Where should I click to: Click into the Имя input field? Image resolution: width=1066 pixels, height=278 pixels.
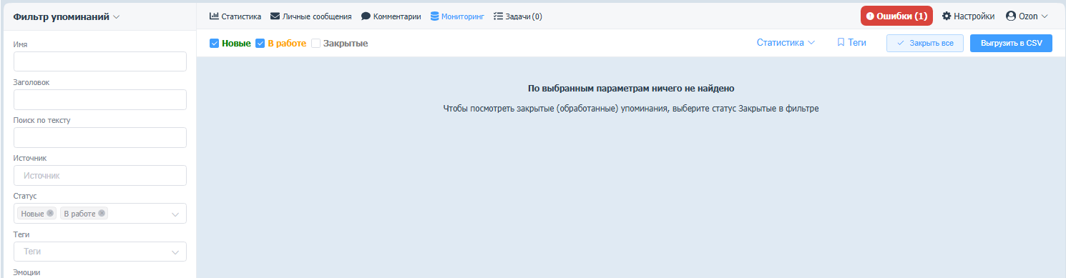pyautogui.click(x=100, y=61)
